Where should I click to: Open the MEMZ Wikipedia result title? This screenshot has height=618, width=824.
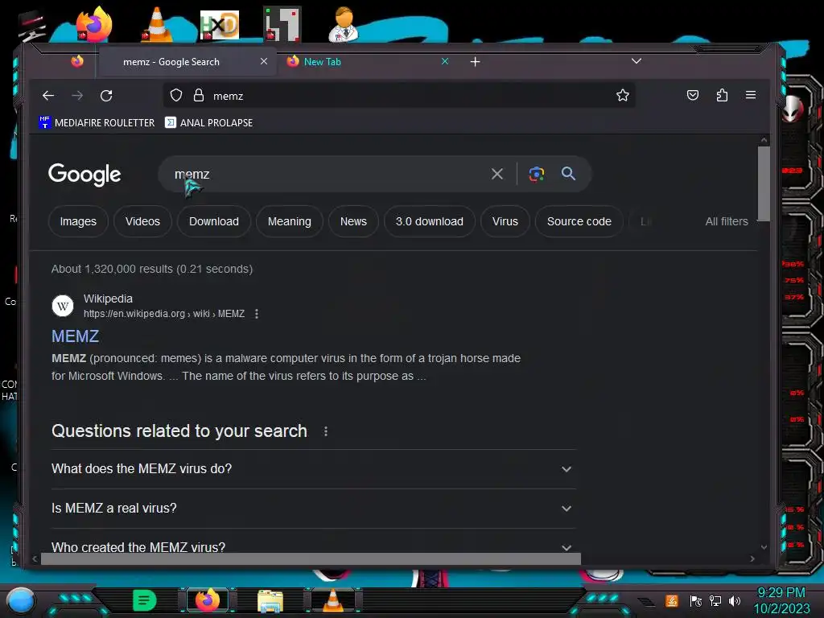75,336
